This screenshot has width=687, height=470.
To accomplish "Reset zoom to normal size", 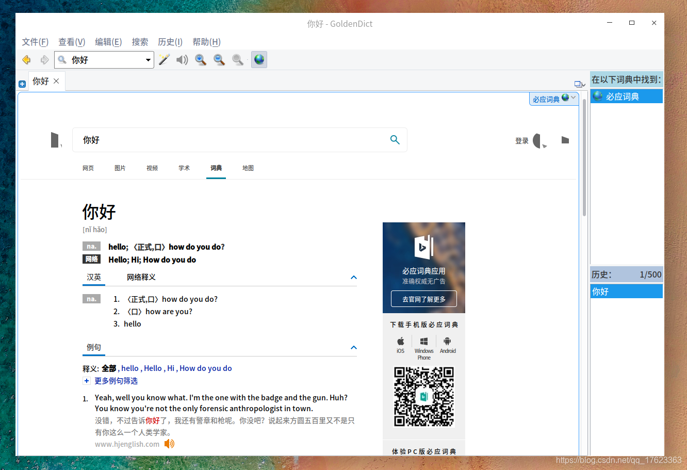I will point(238,60).
